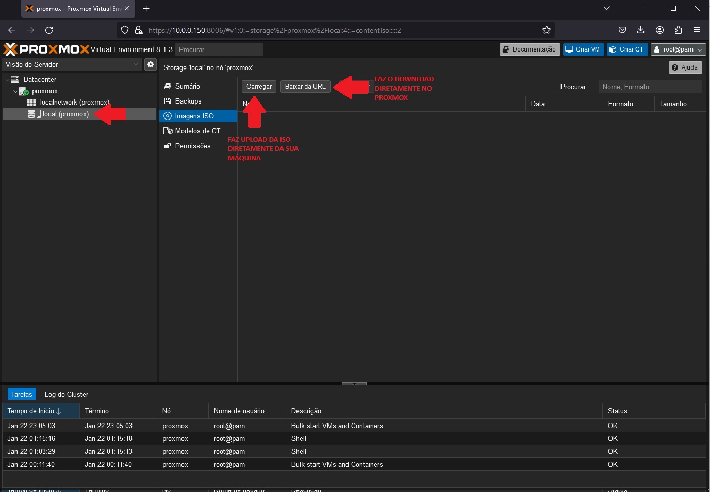Image resolution: width=710 pixels, height=492 pixels.
Task: Open the root@pam user menu
Action: [x=679, y=49]
